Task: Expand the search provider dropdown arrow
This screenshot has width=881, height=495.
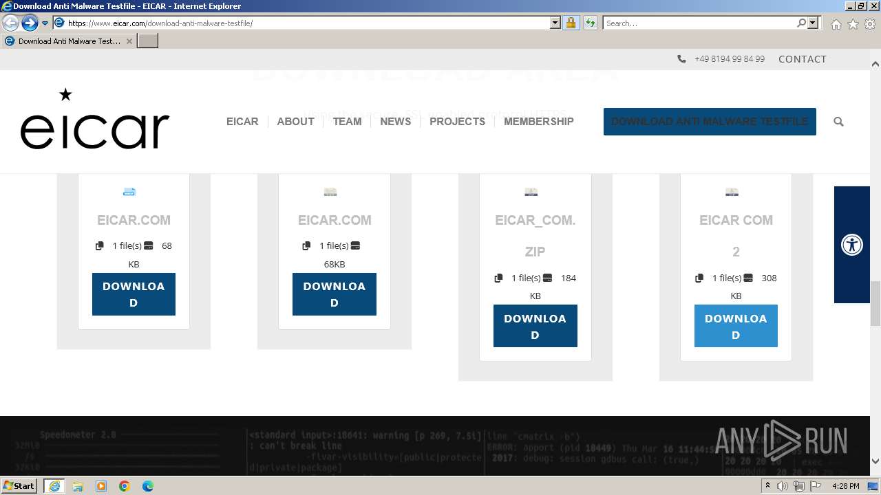Action: click(x=813, y=23)
